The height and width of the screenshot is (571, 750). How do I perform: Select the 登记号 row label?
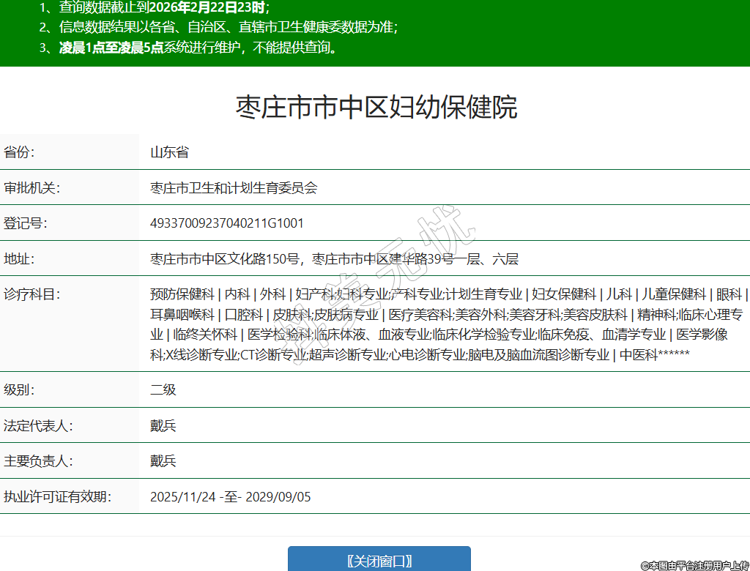click(x=25, y=223)
